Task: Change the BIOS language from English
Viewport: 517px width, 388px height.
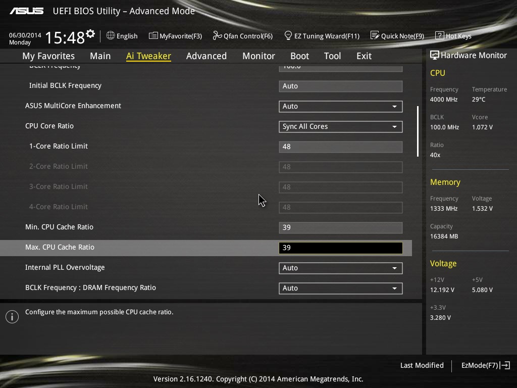Action: point(122,36)
